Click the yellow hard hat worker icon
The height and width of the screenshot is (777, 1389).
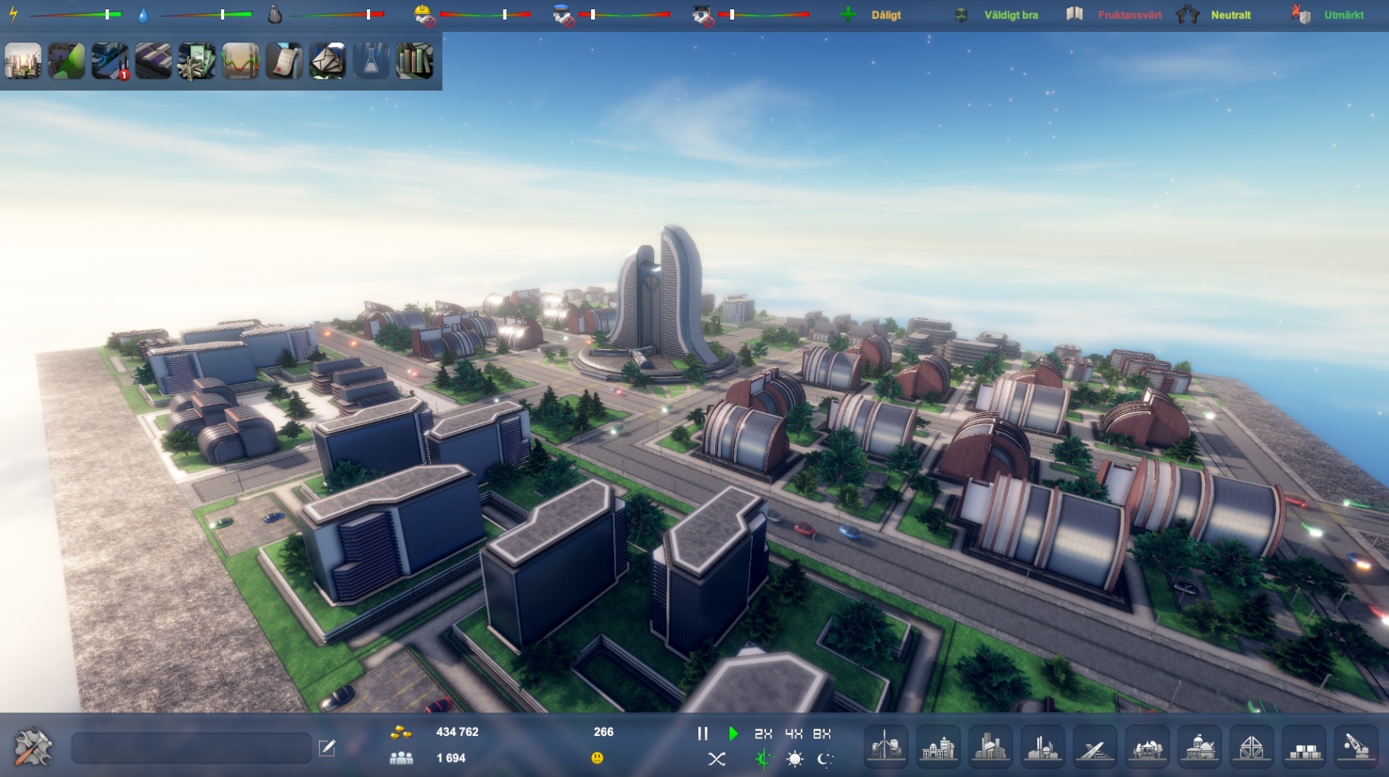click(424, 14)
